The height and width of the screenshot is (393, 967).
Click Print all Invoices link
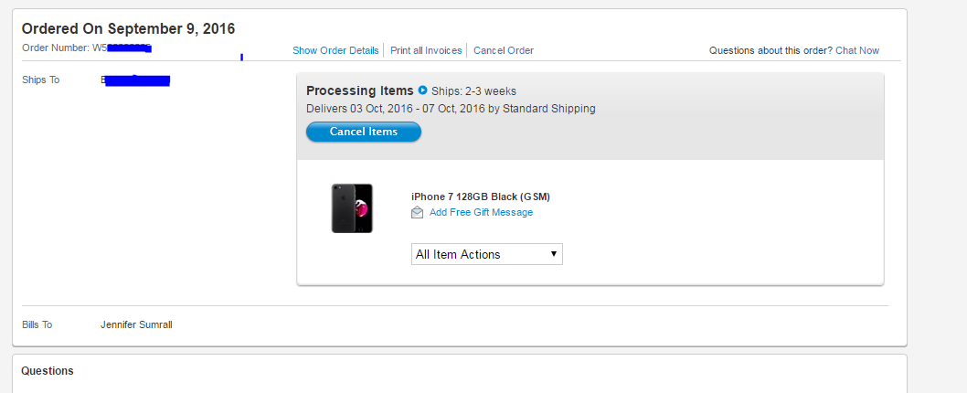coord(426,50)
